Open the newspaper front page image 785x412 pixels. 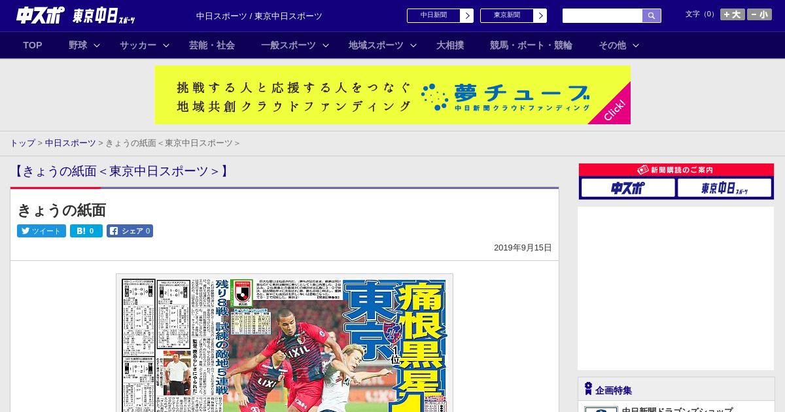pos(285,343)
